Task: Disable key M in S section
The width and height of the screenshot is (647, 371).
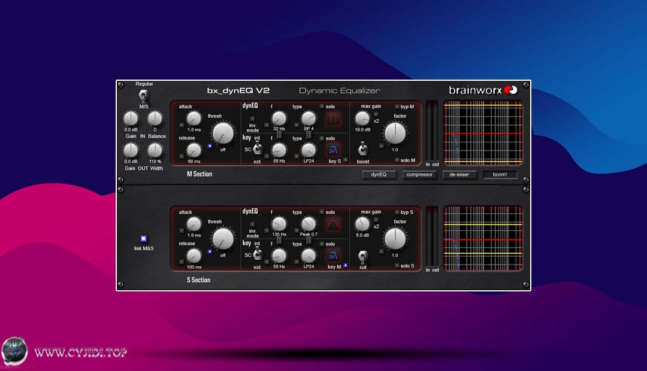Action: (346, 266)
